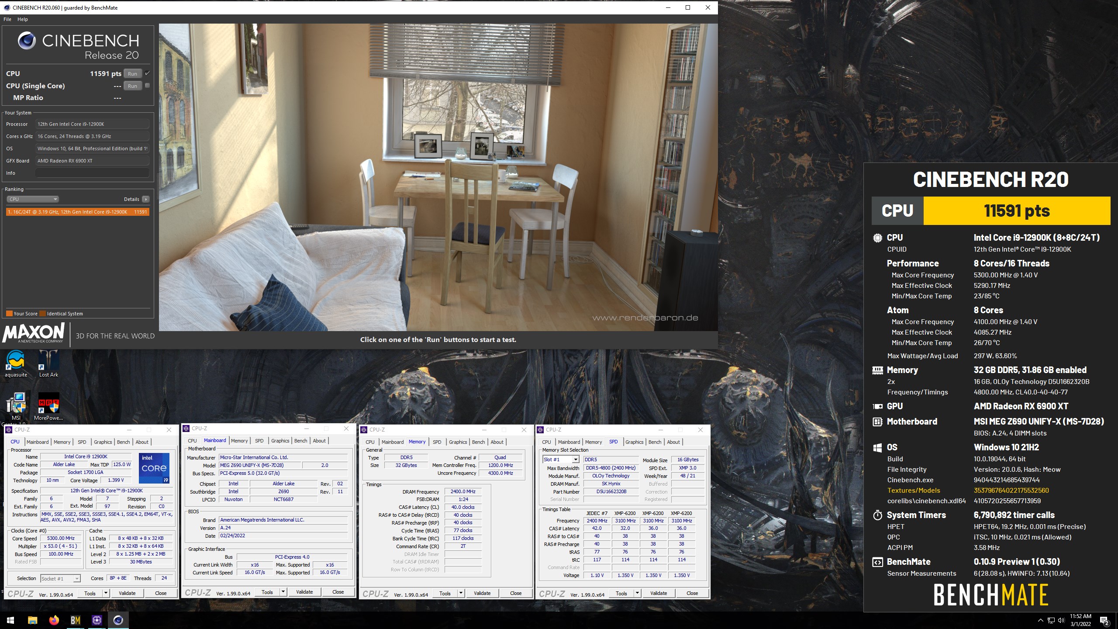The width and height of the screenshot is (1118, 629).
Task: Click the SPD CPU-Z window title icon
Action: [x=540, y=430]
